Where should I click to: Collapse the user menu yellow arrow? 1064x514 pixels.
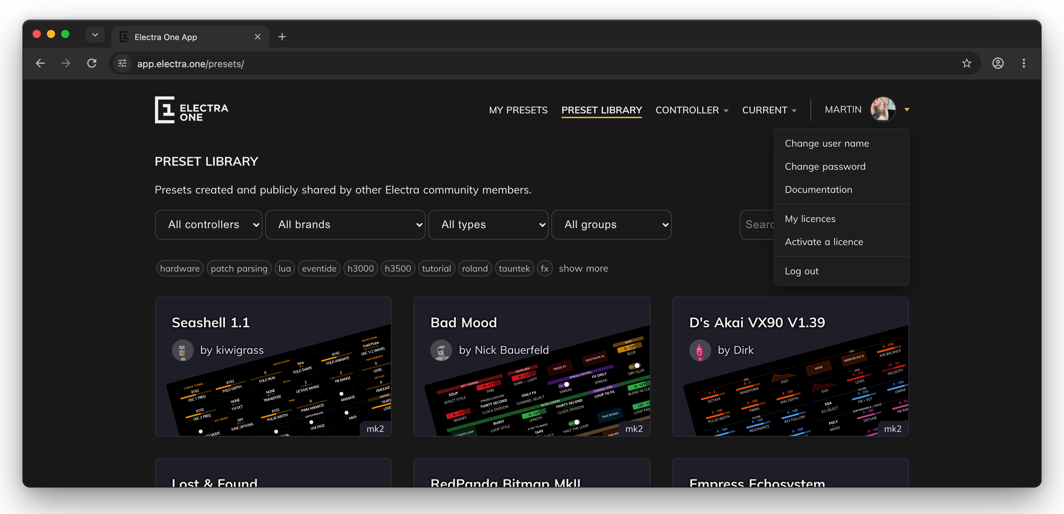coord(907,110)
